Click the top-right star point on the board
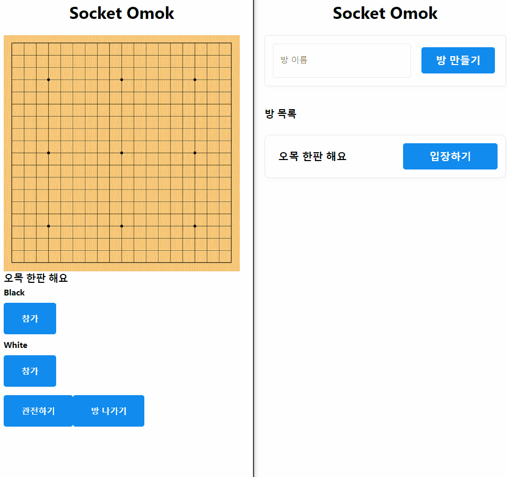Image resolution: width=507 pixels, height=477 pixels. click(x=195, y=80)
